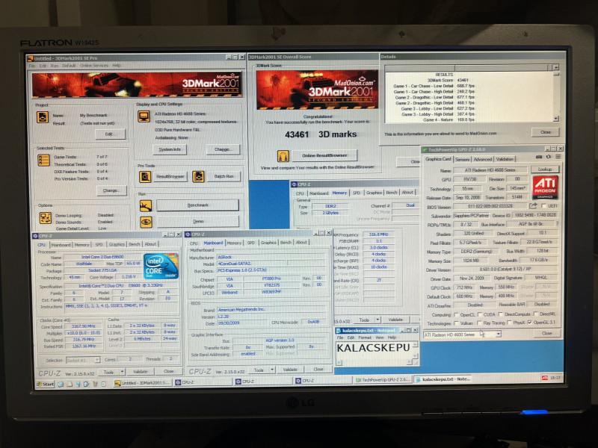This screenshot has width=598, height=448.
Task: Toggle the PhysX checkbox
Action: pos(509,323)
